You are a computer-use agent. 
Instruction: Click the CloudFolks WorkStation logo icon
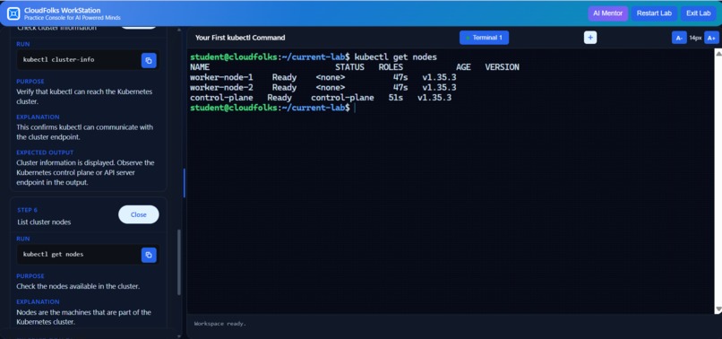(13, 13)
